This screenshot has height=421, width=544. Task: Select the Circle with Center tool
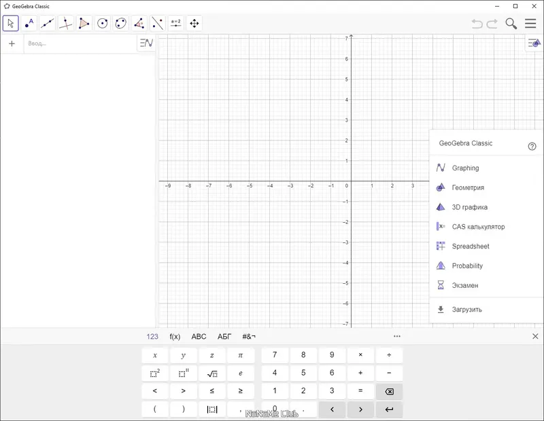pos(103,23)
